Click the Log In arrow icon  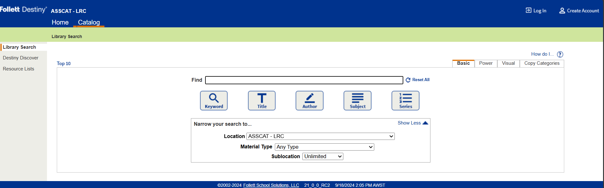[x=529, y=10]
